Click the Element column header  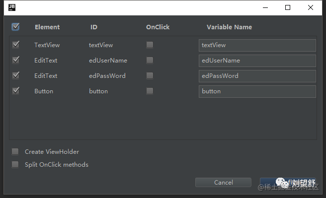point(47,27)
